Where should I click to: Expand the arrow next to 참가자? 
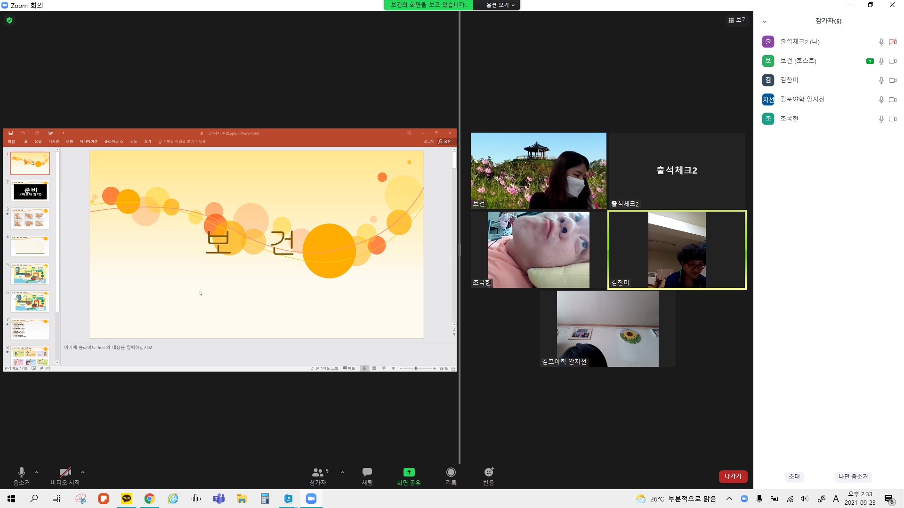point(343,472)
